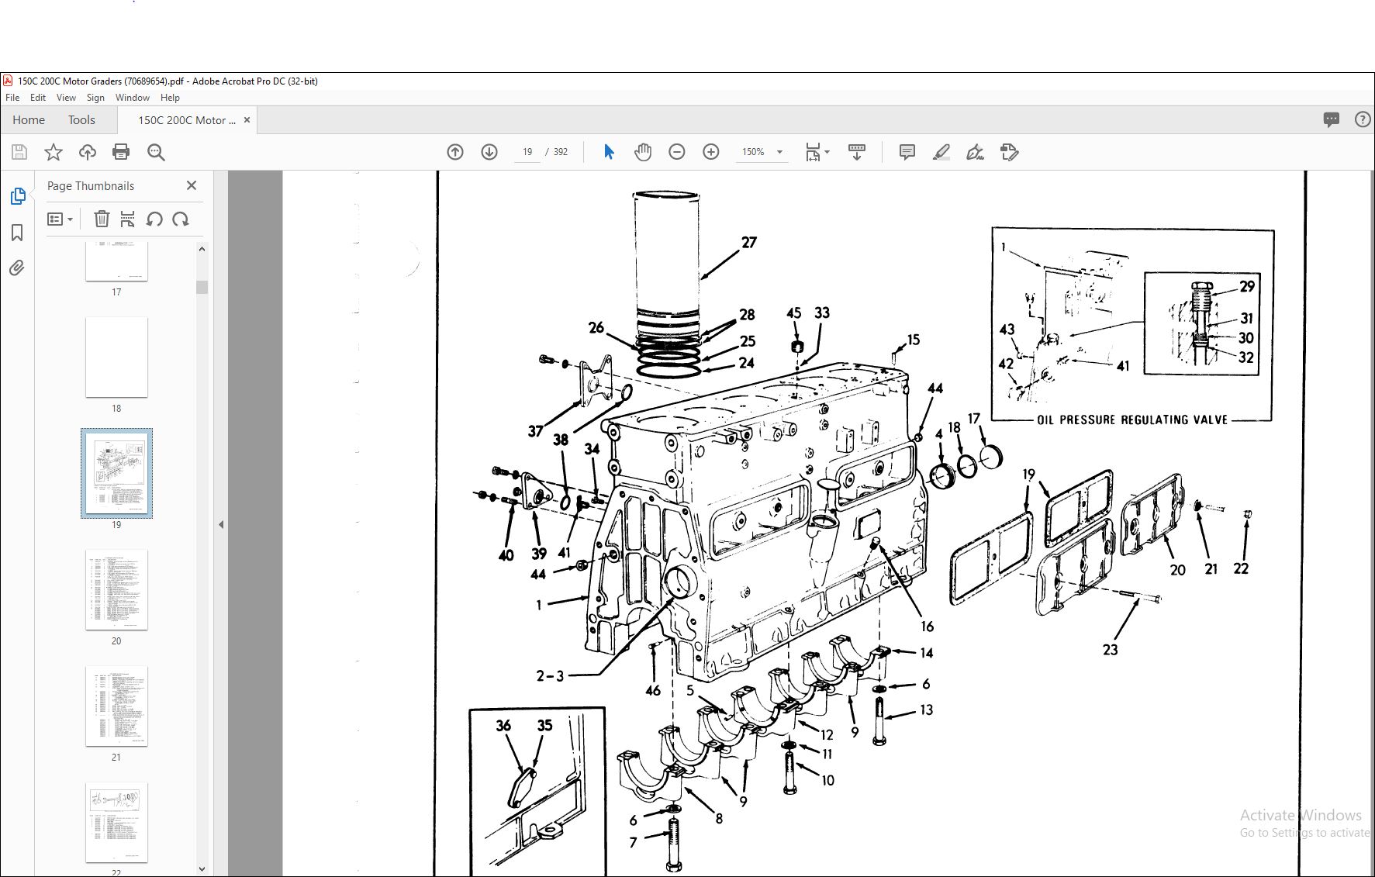This screenshot has height=877, width=1375.
Task: Click the thumbnail panel scrollbar handle
Action: [202, 287]
